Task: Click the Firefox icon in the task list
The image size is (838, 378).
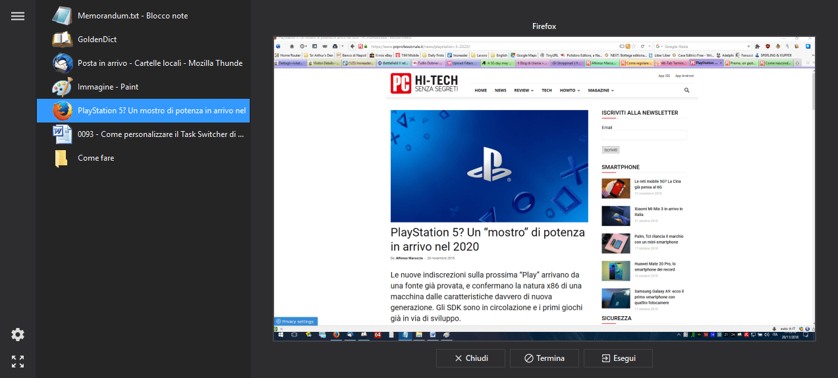Action: tap(62, 111)
